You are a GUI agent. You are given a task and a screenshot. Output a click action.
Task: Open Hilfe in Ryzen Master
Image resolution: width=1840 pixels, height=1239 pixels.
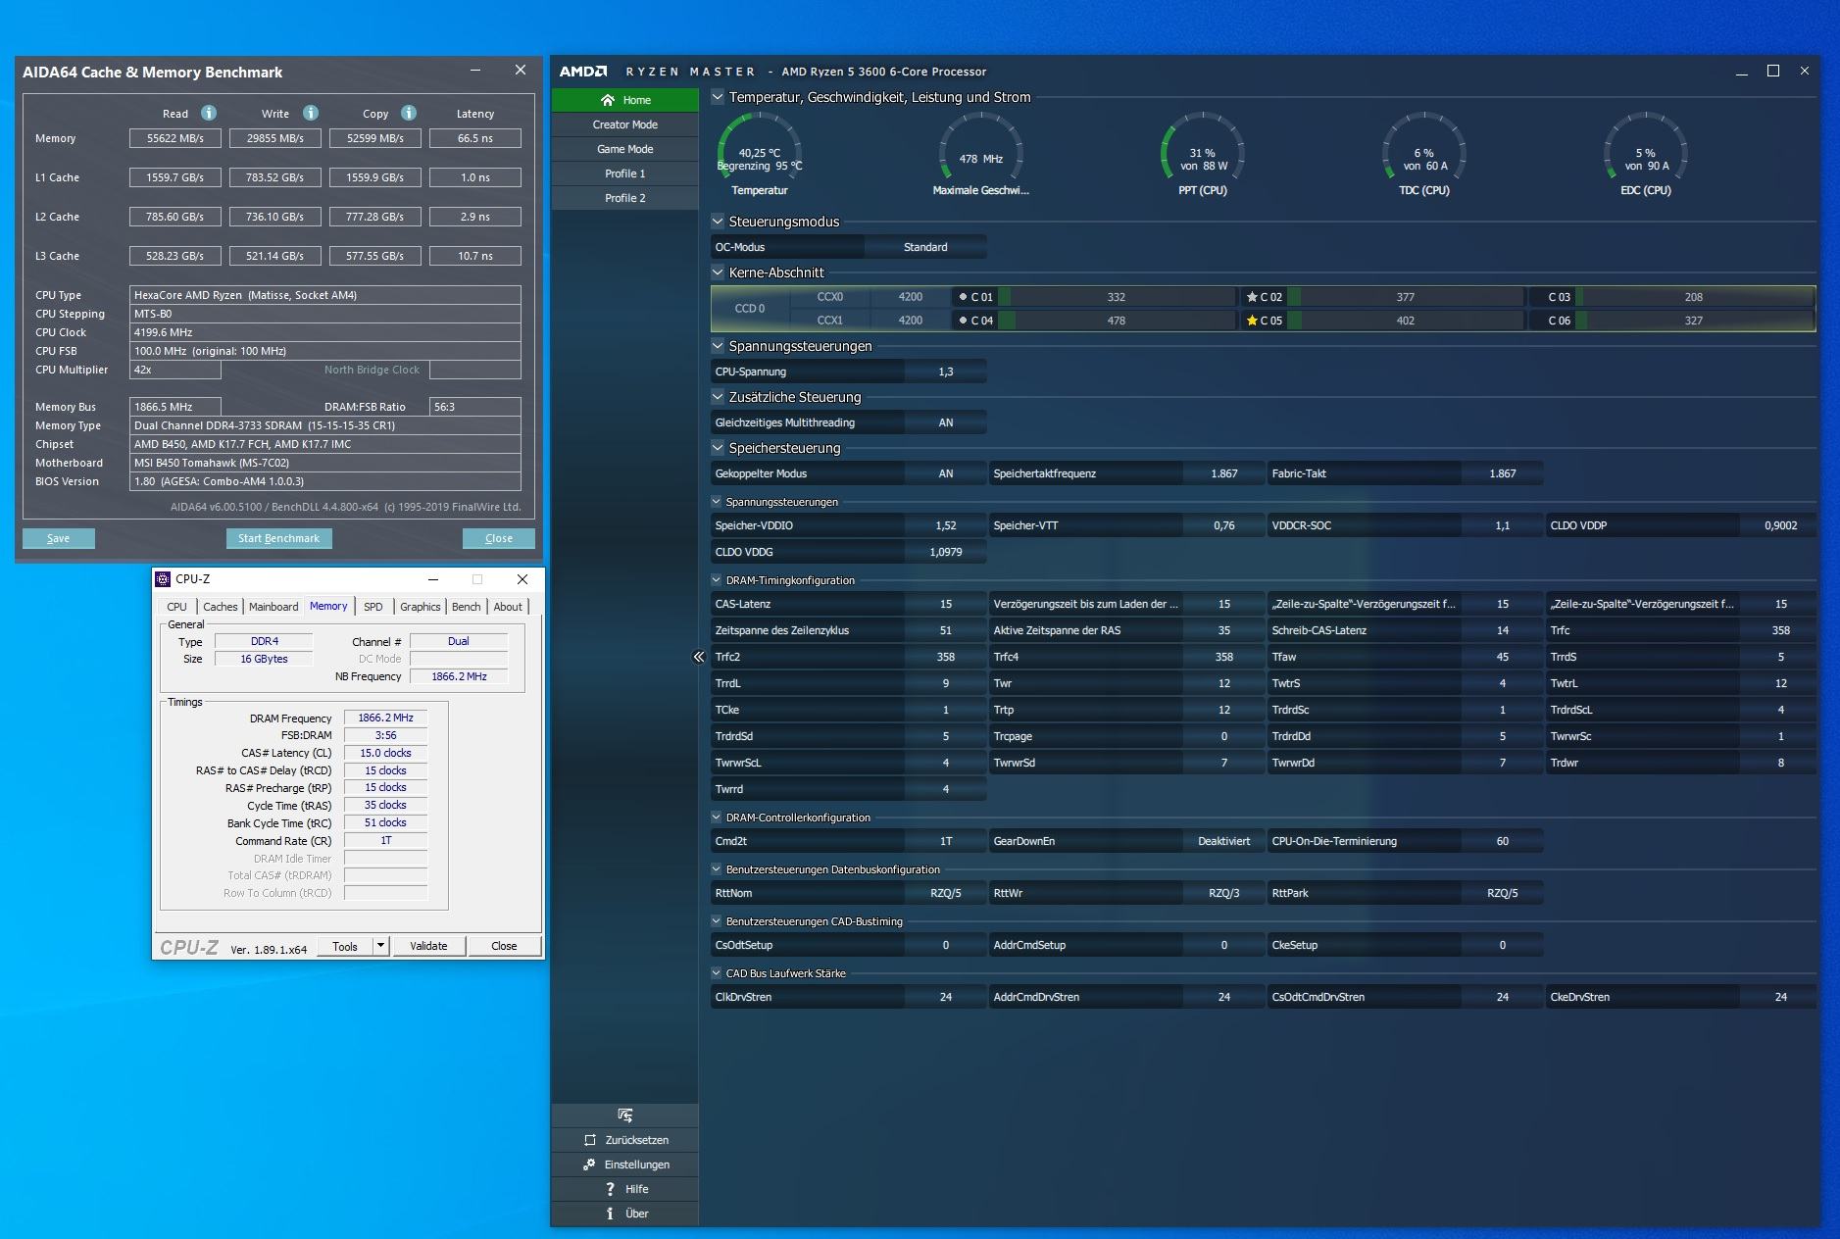(625, 1189)
